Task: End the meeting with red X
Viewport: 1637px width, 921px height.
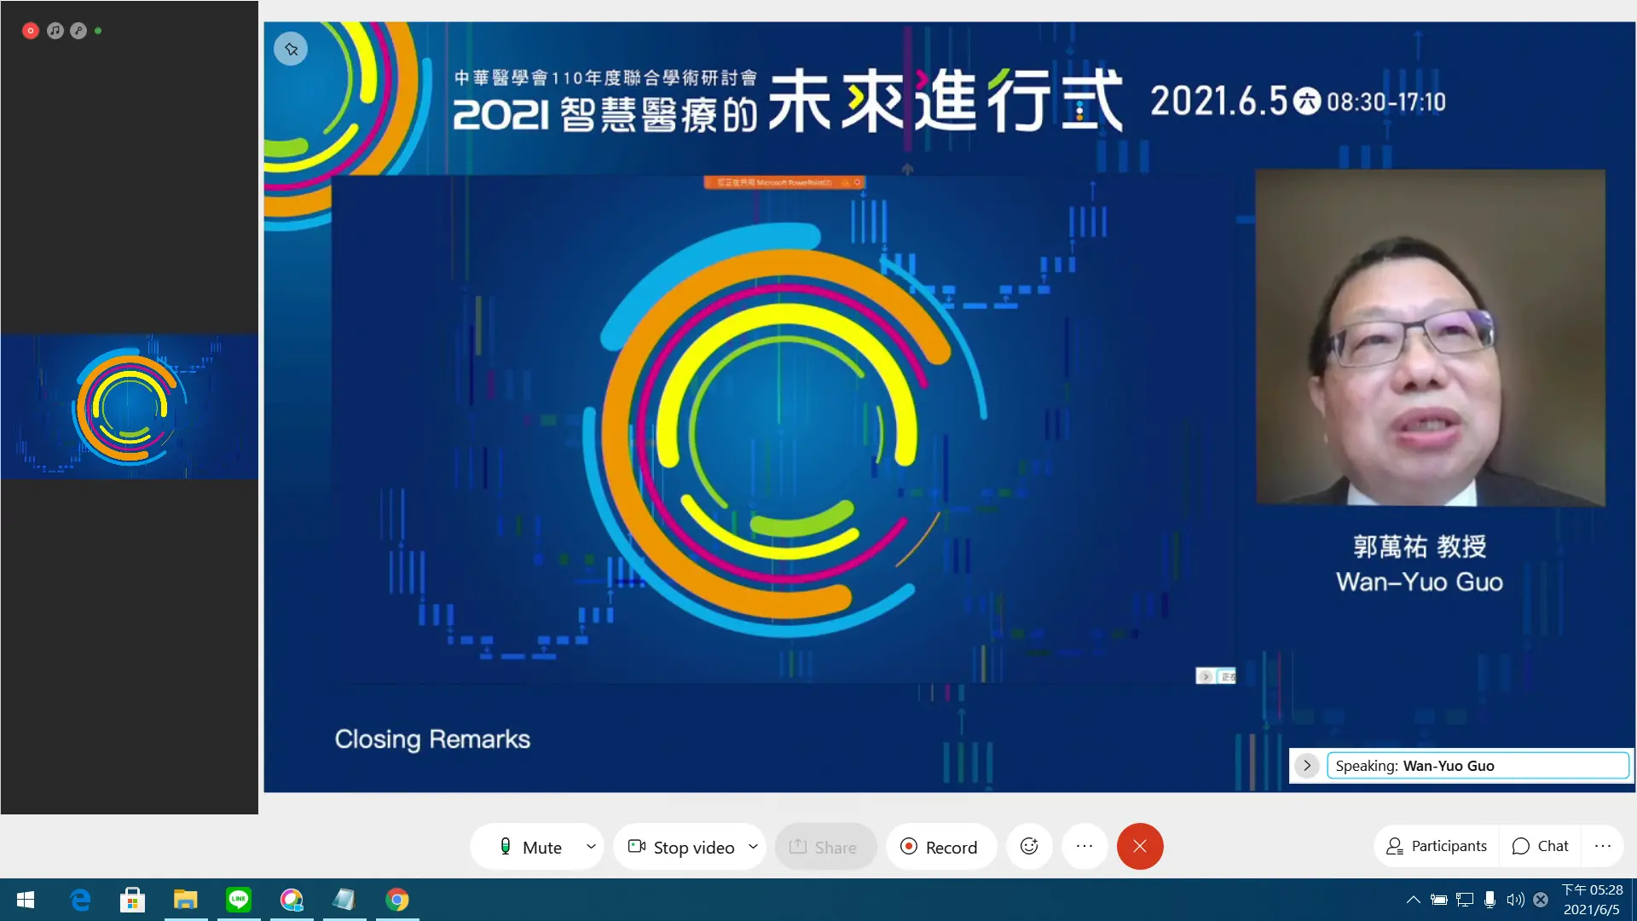Action: (x=1140, y=846)
